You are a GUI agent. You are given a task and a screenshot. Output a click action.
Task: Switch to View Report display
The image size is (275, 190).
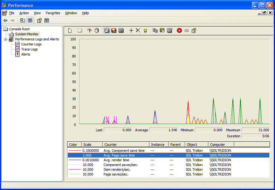click(121, 31)
